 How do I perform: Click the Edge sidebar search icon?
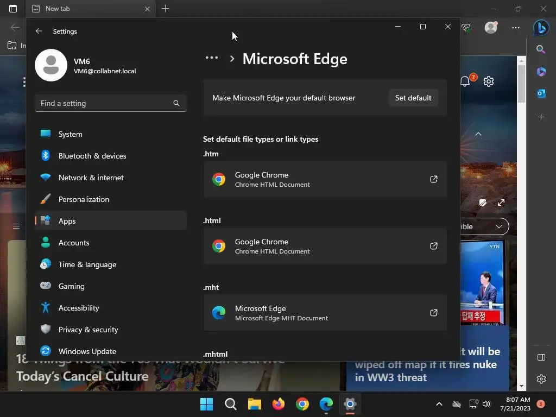point(541,49)
